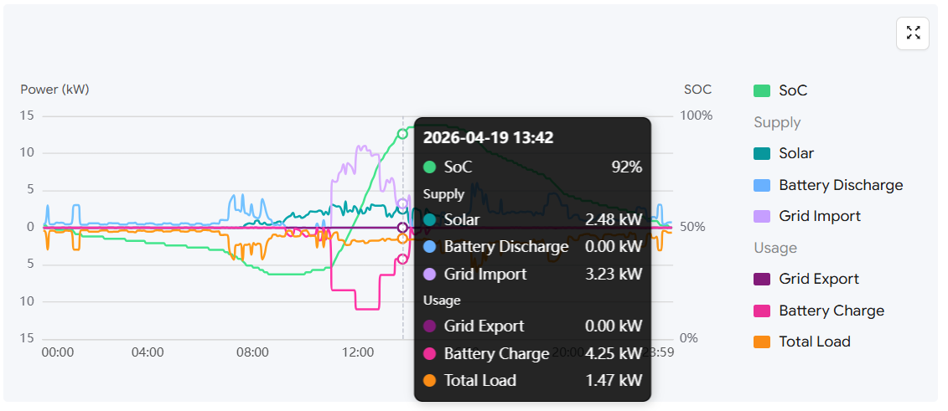Image resolution: width=948 pixels, height=411 pixels.
Task: Hide the Battery Discharge series swatch
Action: (762, 185)
